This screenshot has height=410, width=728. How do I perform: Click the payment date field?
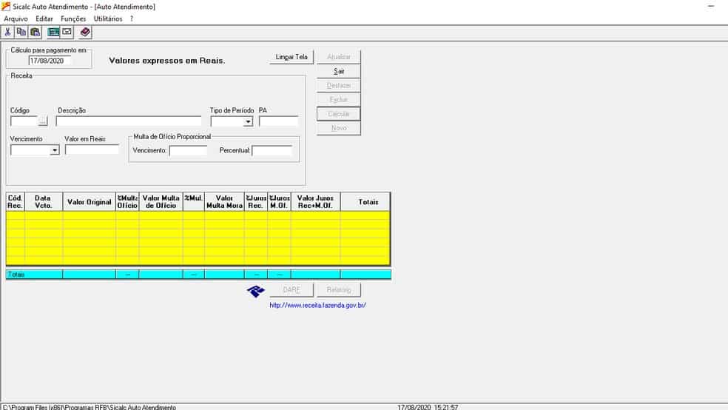[50, 61]
